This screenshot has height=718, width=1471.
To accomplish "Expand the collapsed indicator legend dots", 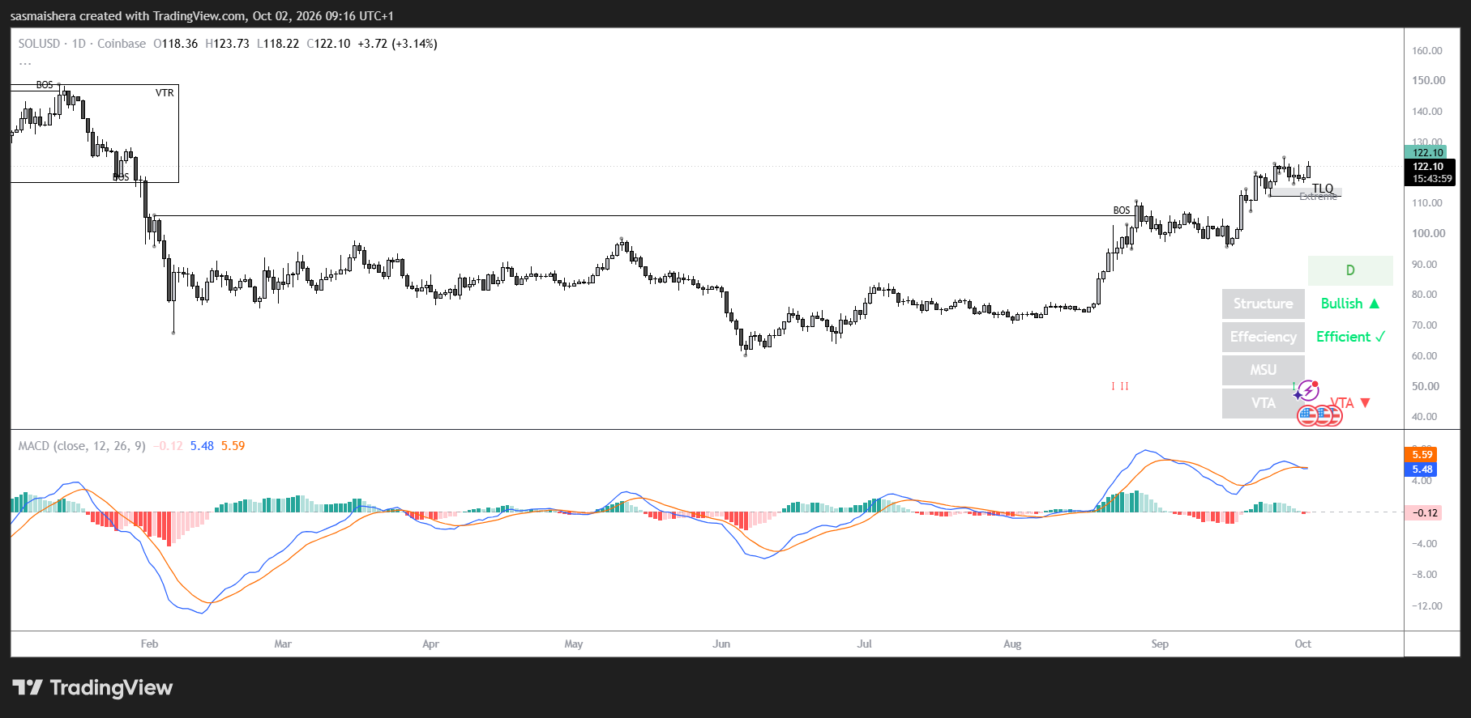I will point(25,62).
